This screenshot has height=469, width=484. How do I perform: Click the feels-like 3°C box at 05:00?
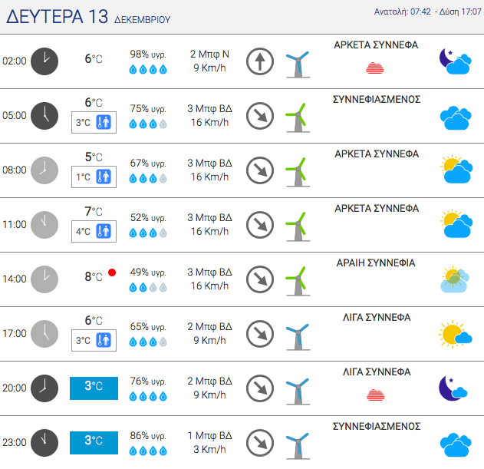click(x=94, y=122)
